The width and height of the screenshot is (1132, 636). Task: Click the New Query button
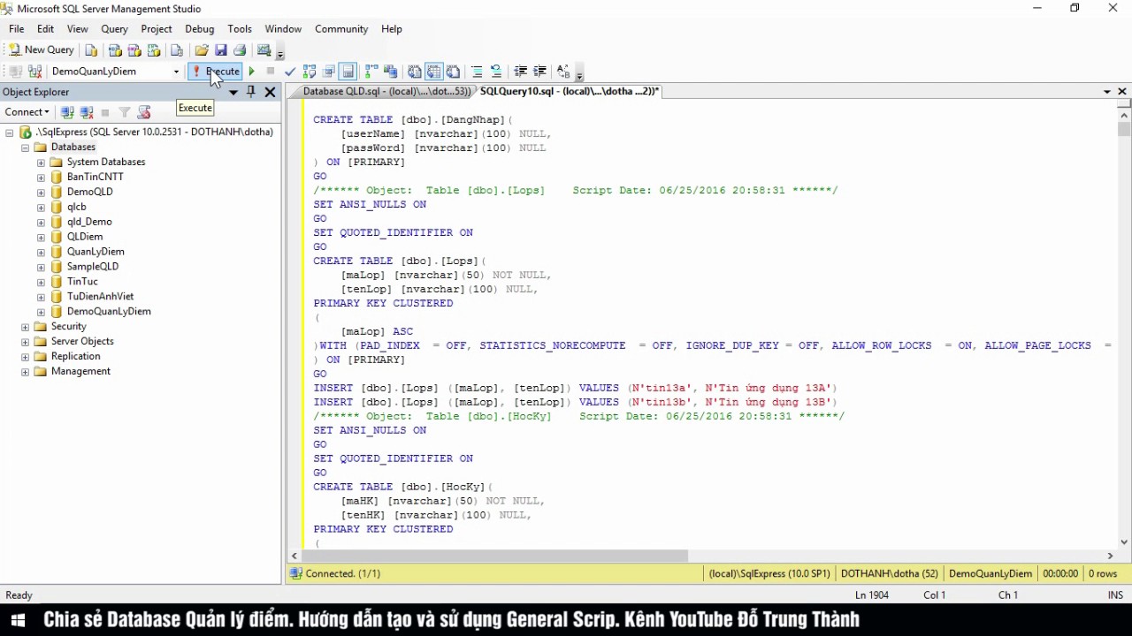pyautogui.click(x=41, y=50)
